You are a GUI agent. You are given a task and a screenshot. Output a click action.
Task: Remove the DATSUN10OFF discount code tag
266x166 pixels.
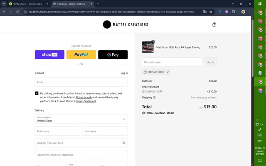(x=167, y=72)
